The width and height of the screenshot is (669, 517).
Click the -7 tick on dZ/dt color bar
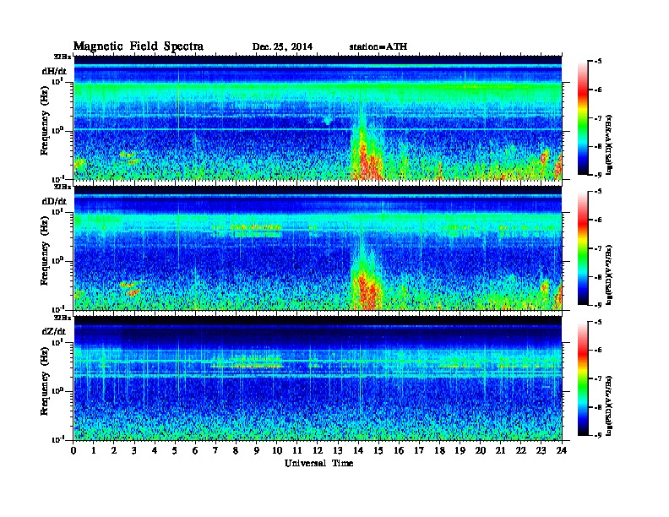(598, 378)
